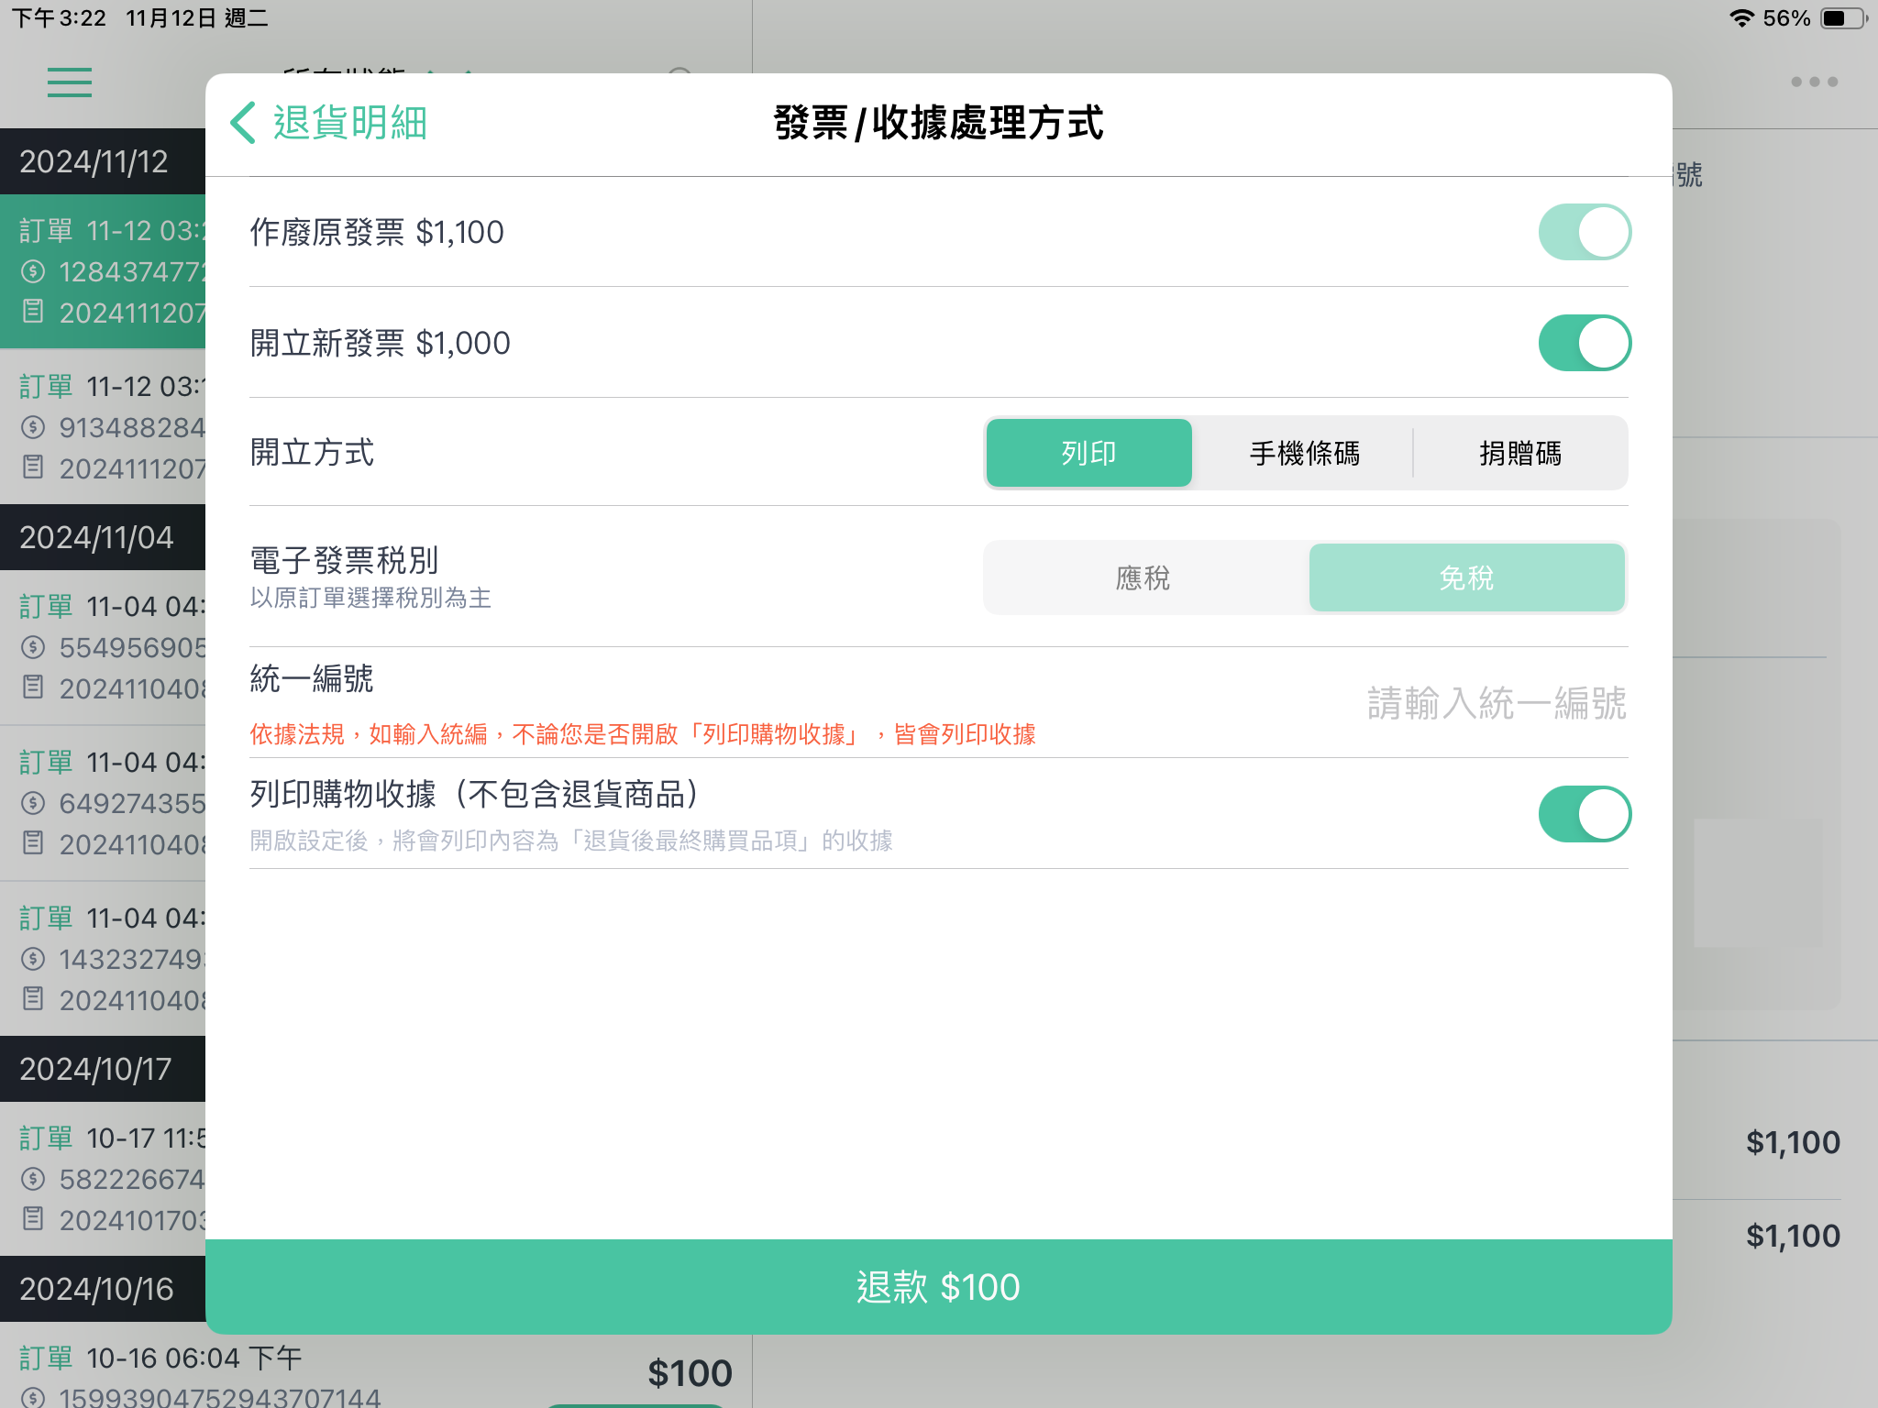1878x1408 pixels.
Task: Open order 11-12 with number 913488284
Action: click(103, 427)
